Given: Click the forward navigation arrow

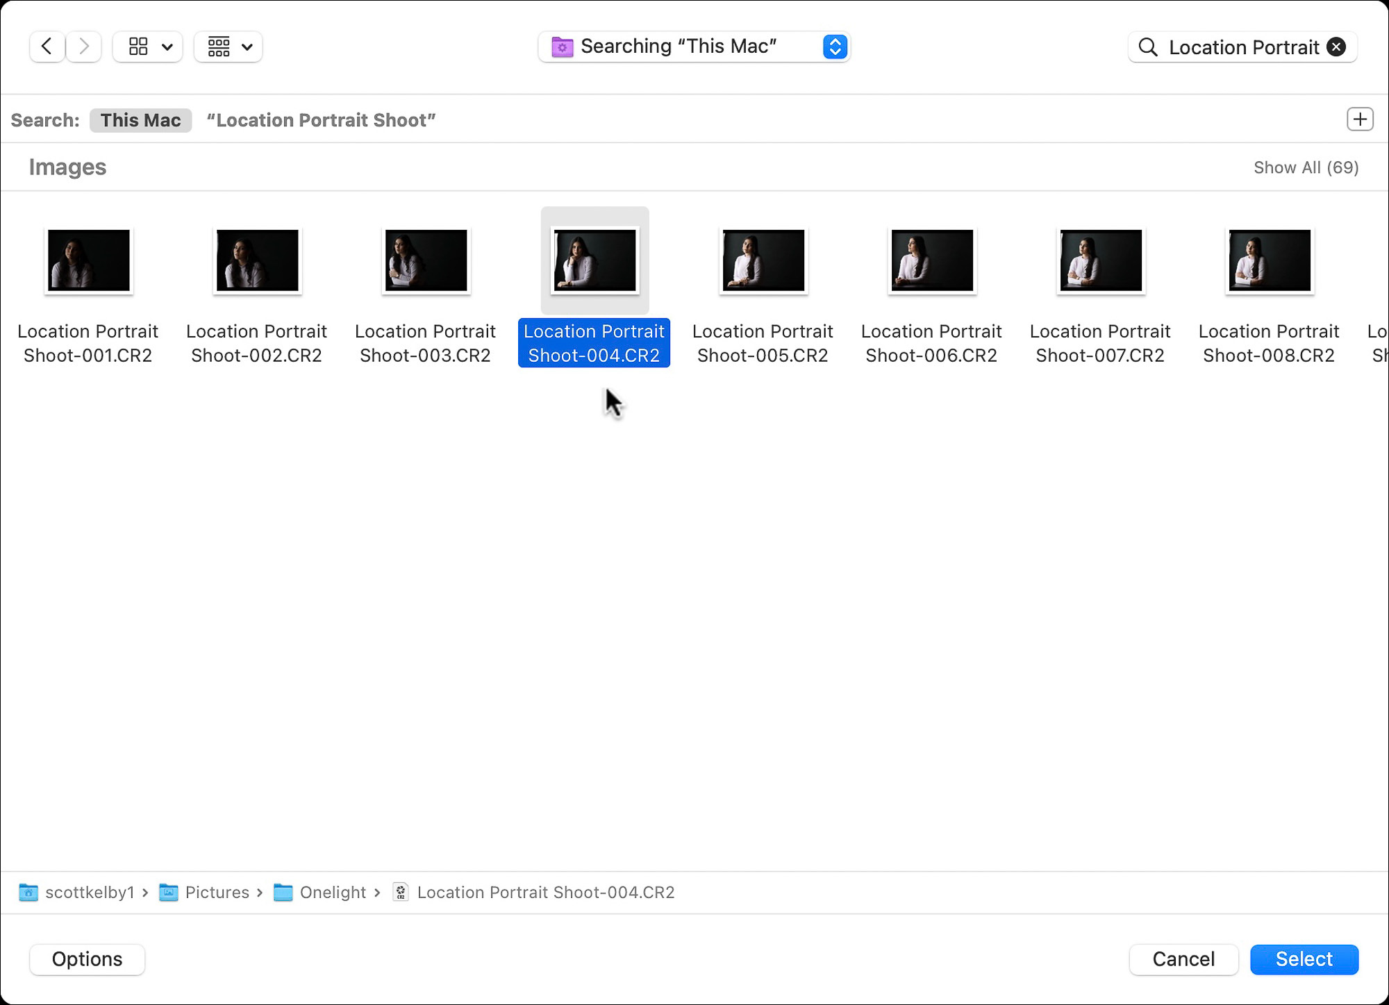Looking at the screenshot, I should coord(83,47).
